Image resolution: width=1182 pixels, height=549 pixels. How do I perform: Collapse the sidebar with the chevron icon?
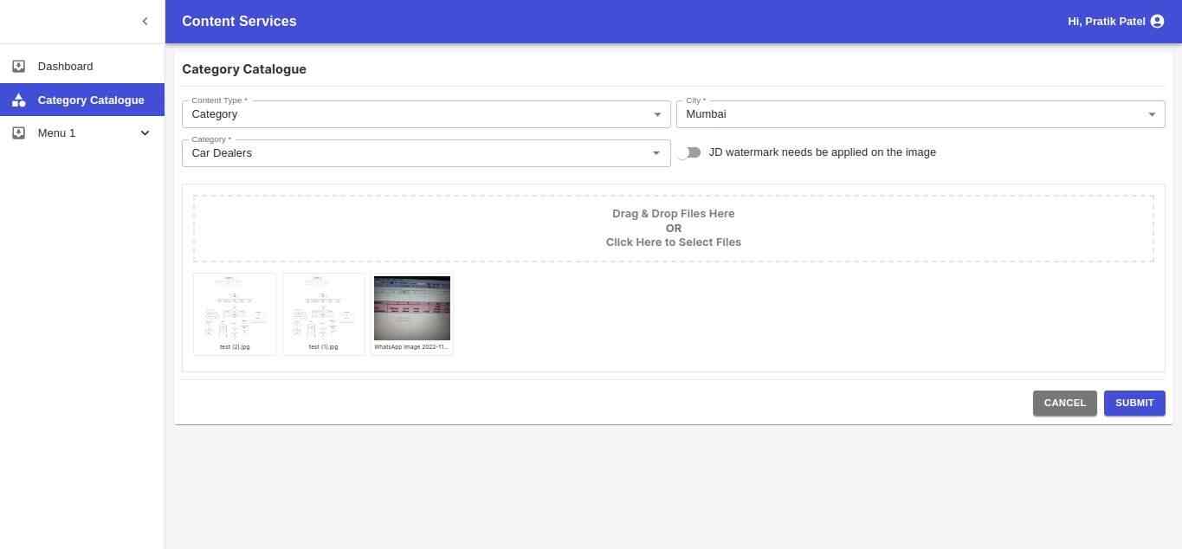pyautogui.click(x=145, y=22)
